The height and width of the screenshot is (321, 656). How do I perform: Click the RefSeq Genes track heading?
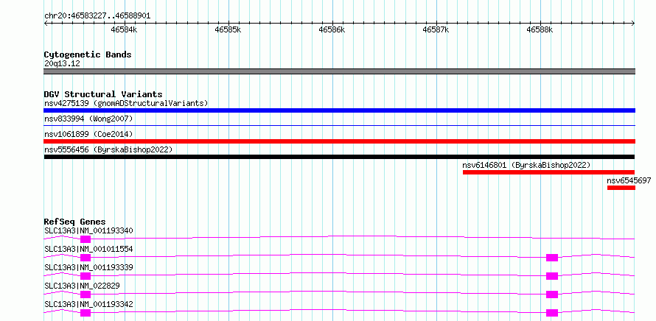click(x=74, y=222)
